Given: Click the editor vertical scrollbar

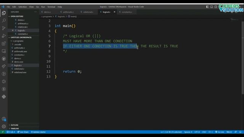Looking at the screenshot, I should [242, 57].
